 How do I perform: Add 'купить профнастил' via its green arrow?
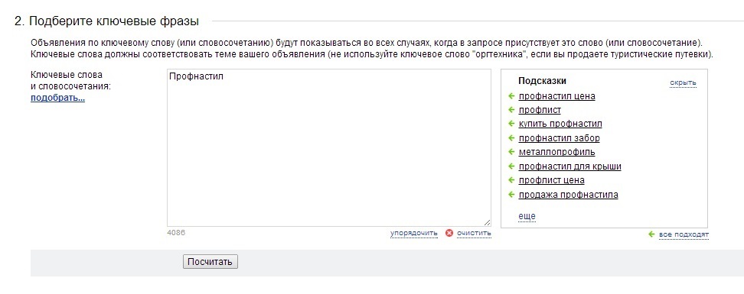coord(511,124)
